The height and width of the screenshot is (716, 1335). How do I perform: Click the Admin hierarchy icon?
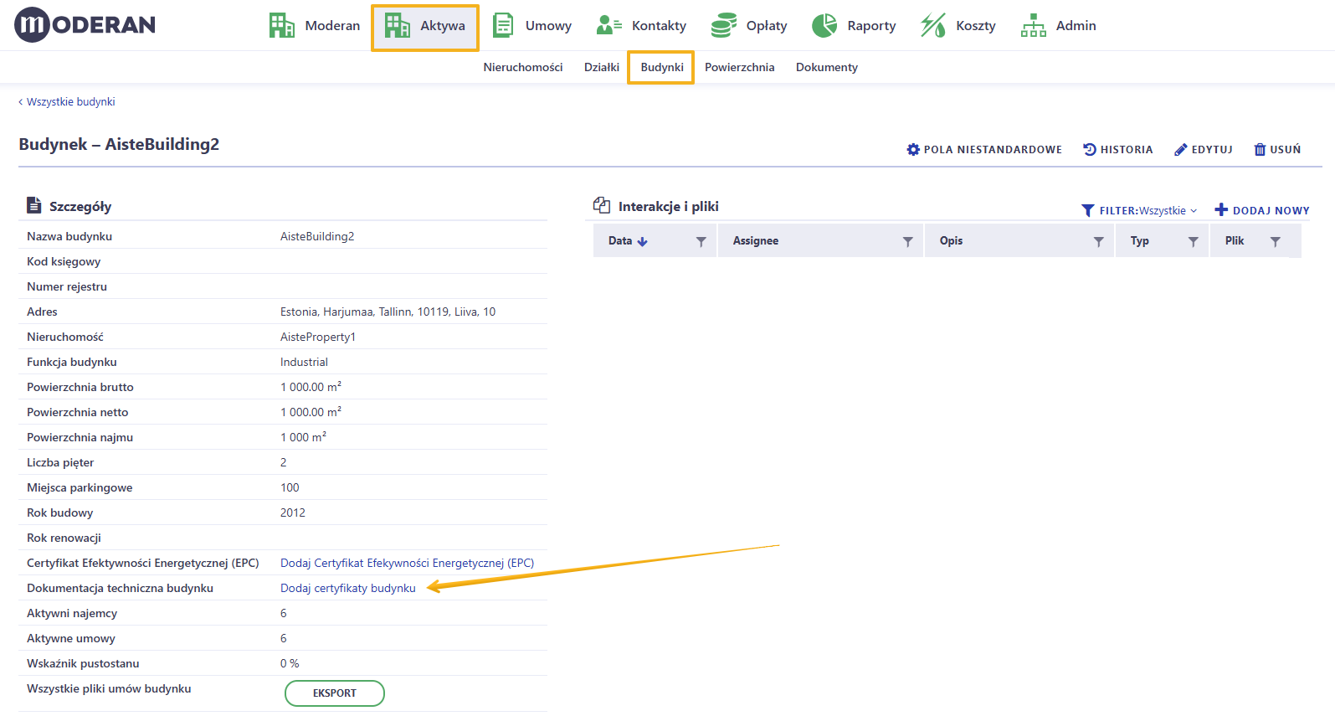pyautogui.click(x=1034, y=25)
